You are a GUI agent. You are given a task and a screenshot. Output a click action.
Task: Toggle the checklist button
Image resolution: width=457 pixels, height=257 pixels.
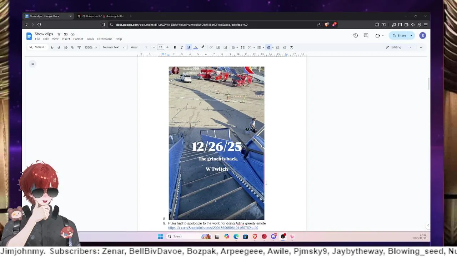[x=250, y=47]
